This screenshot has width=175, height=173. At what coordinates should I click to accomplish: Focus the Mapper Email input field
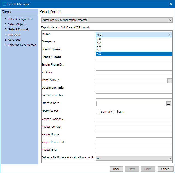[x=134, y=150]
